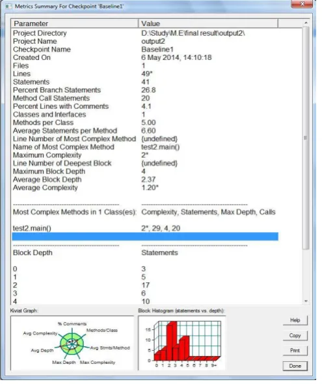Viewport: 322px width, 384px height.
Task: Click the window icon in title bar
Action: point(8,6)
